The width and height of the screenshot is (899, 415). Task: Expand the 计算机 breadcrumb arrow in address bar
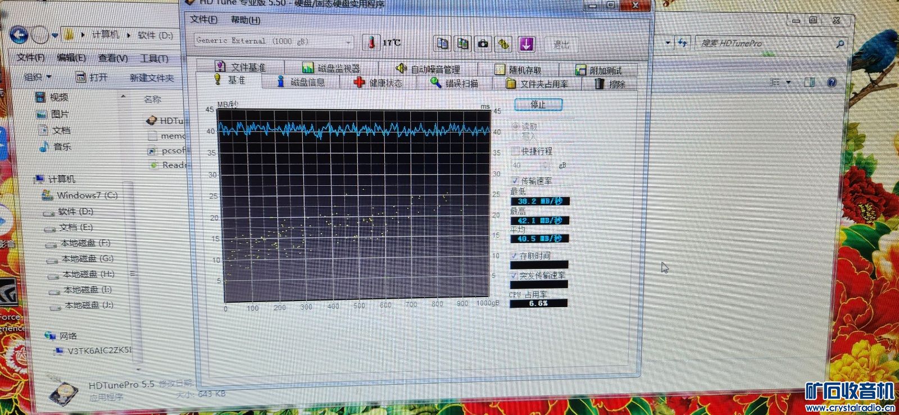(x=129, y=35)
